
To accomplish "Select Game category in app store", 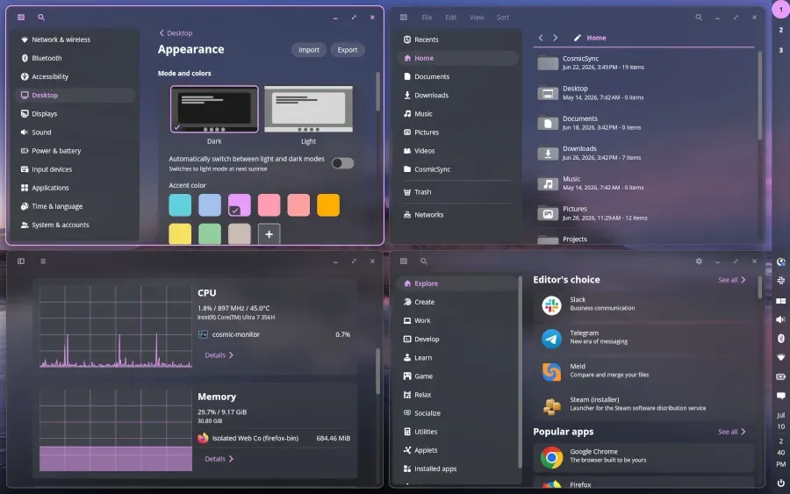I will point(457,376).
